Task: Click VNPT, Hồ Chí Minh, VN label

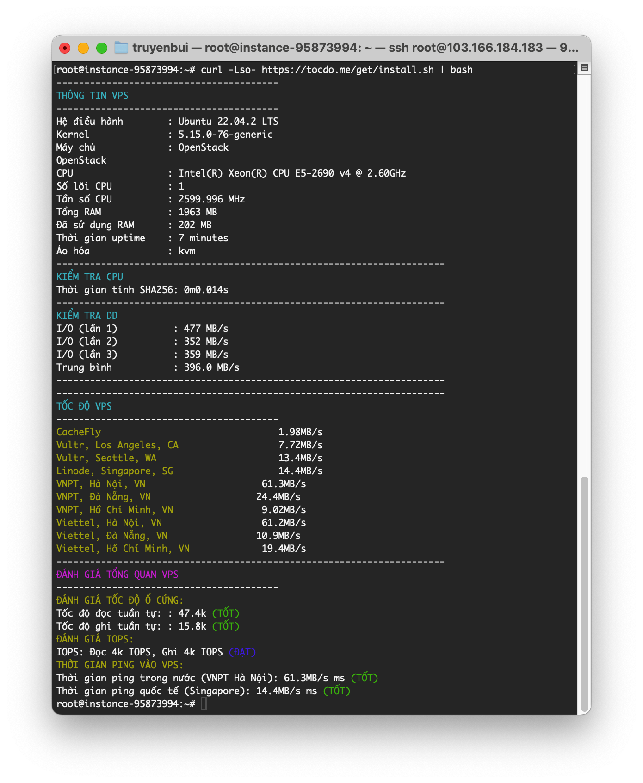Action: pyautogui.click(x=115, y=510)
